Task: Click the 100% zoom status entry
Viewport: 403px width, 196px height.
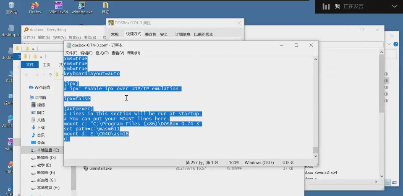Action: [x=234, y=163]
